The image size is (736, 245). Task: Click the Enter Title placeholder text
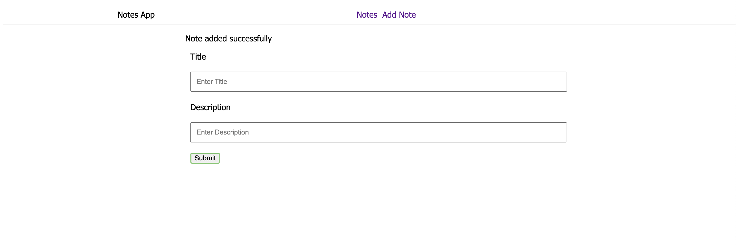coord(211,82)
